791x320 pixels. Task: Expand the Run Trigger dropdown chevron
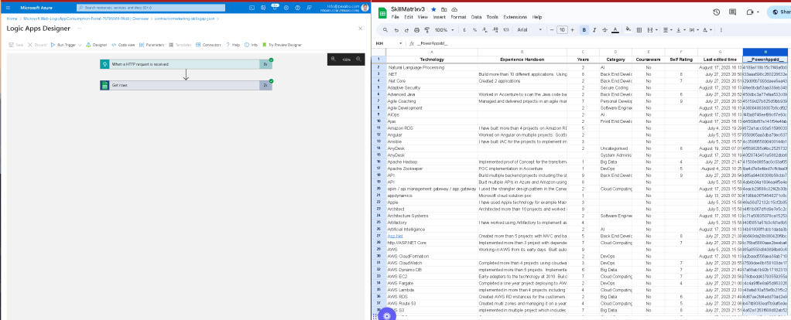coord(80,45)
